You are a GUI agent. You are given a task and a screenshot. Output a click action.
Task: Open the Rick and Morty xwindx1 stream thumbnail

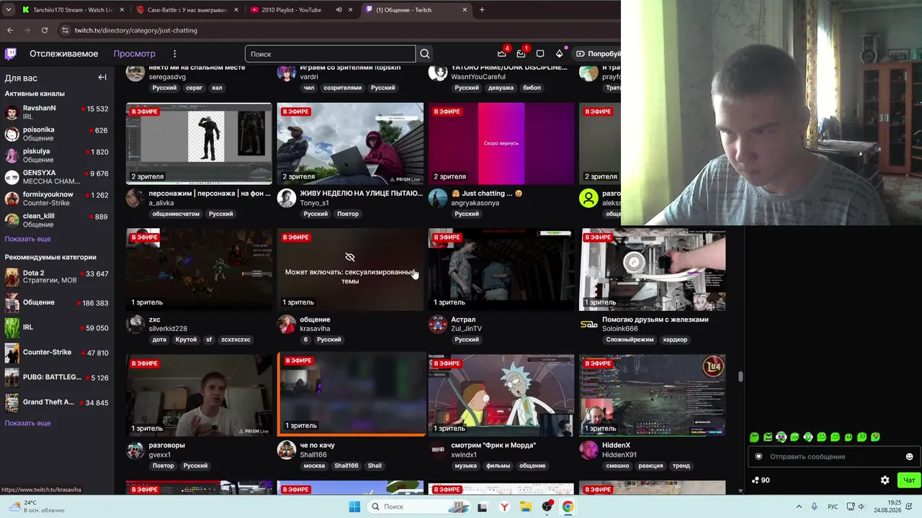501,395
